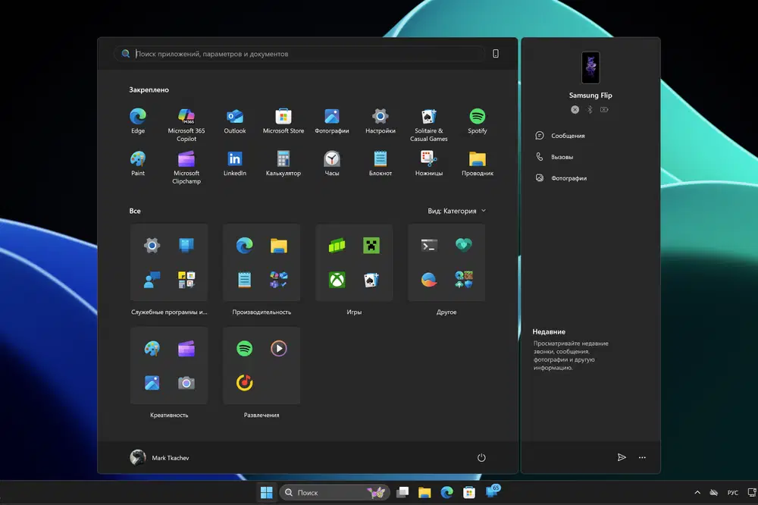The height and width of the screenshot is (505, 758).
Task: Open Ножницы snipping tool
Action: (x=428, y=160)
